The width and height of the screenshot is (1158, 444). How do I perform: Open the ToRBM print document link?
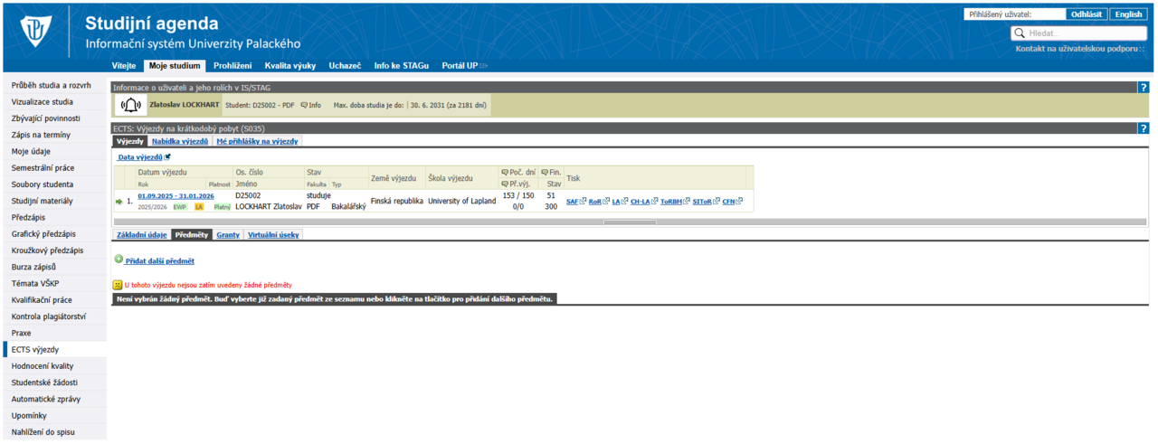tap(670, 202)
